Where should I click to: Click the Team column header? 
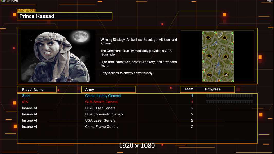(x=189, y=89)
